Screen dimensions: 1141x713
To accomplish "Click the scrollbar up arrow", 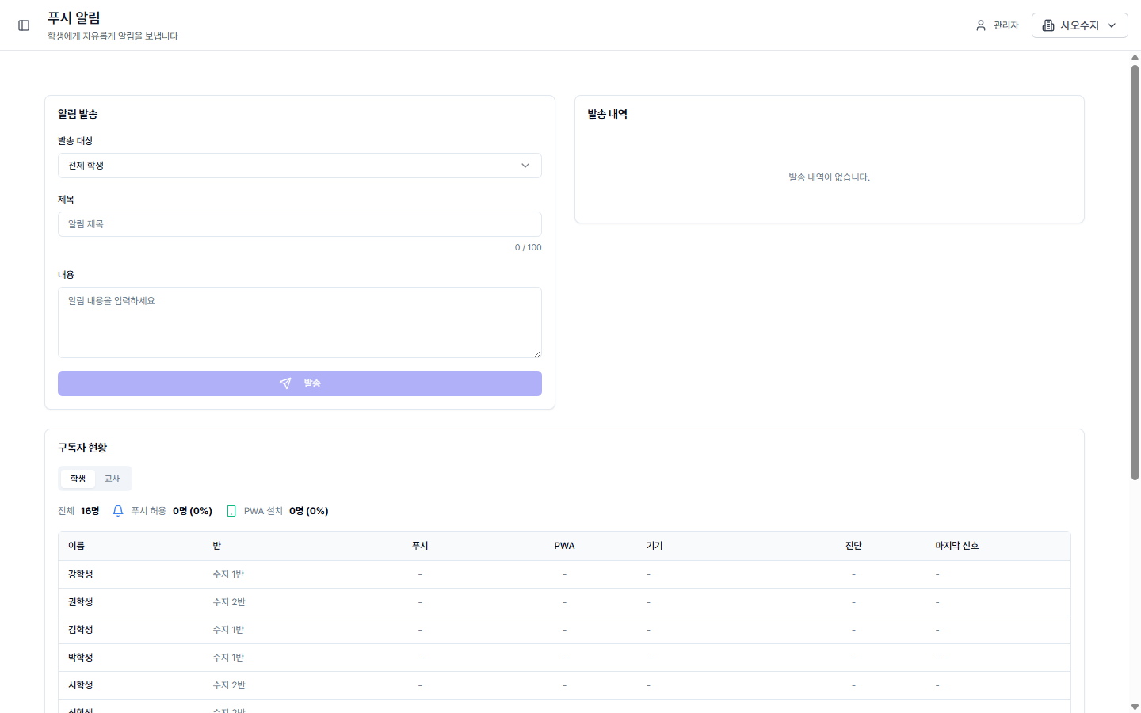I will 1135,57.
